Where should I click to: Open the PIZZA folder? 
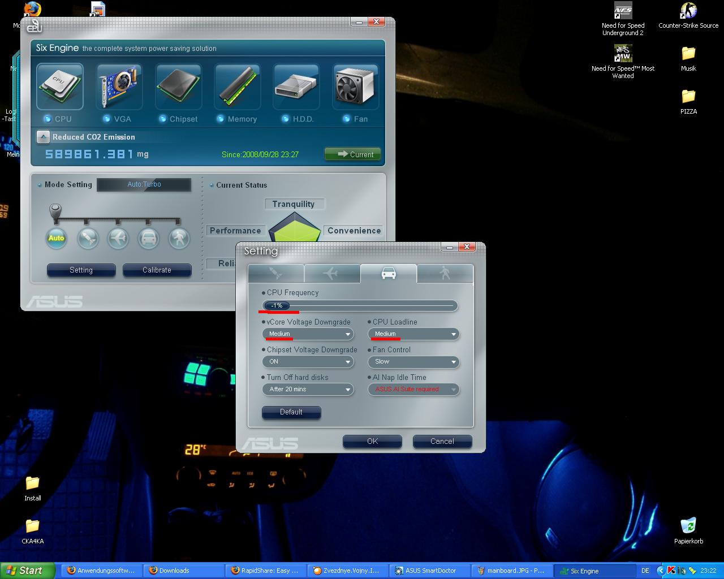pos(688,102)
